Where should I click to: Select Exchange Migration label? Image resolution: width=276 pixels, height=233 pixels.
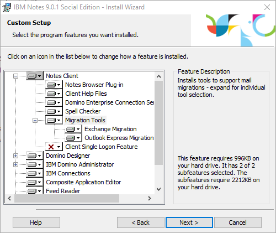pos(110,129)
